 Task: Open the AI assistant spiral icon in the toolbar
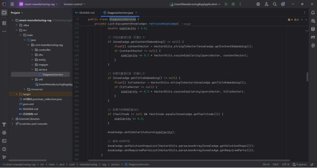pos(258,4)
